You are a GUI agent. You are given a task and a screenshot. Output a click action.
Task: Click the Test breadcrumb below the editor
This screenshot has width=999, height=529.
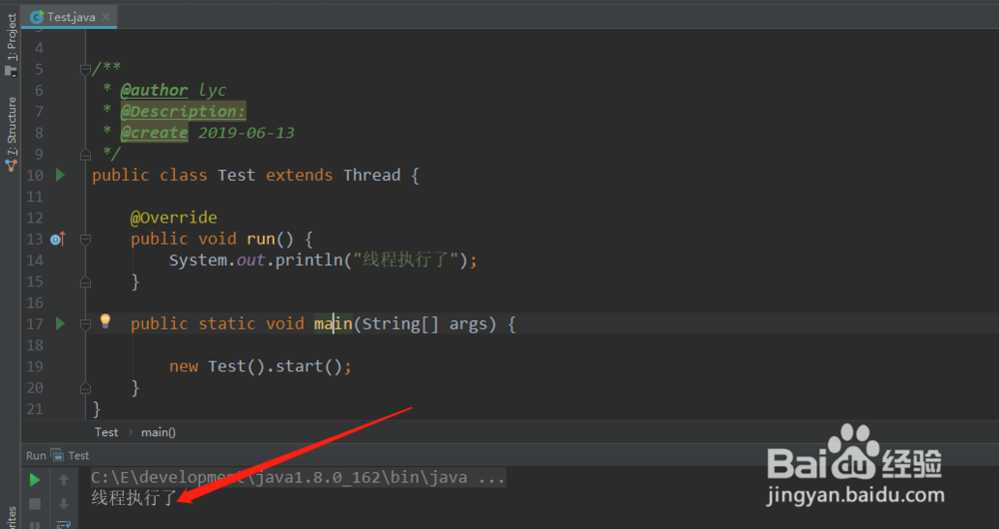click(x=107, y=432)
